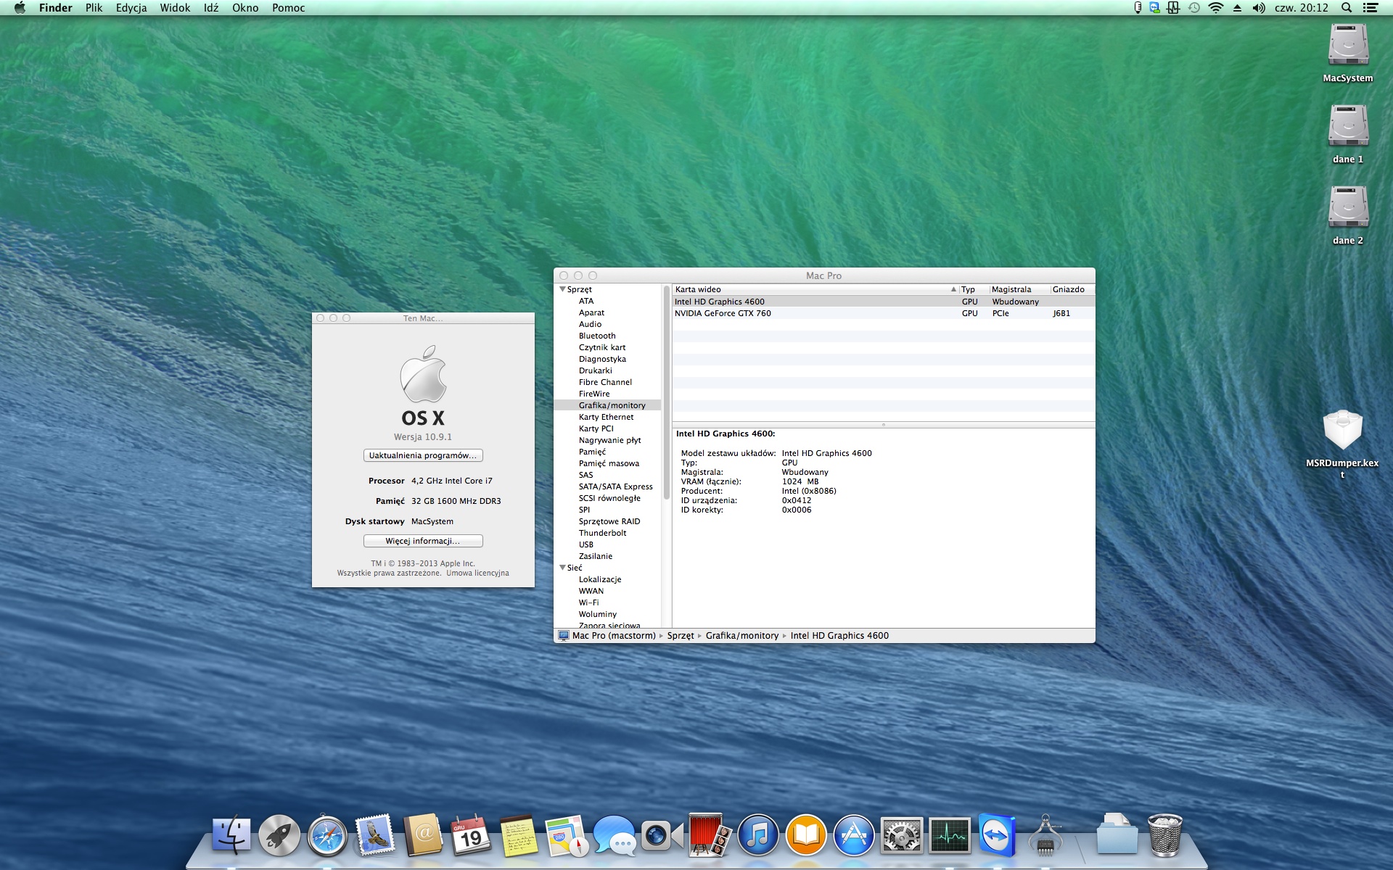Launch Maps from the dock
This screenshot has width=1393, height=870.
(x=567, y=835)
